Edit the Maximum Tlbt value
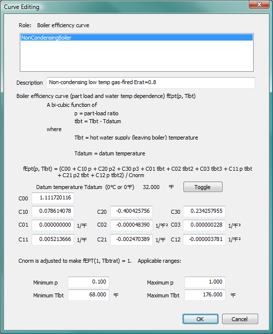Screen dimensions: 273x334 tap(205, 295)
